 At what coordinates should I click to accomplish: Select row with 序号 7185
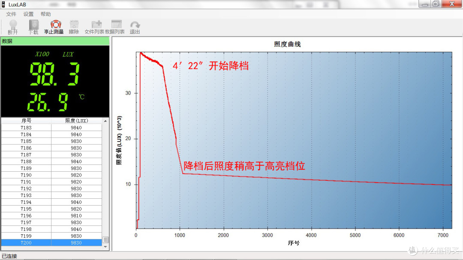coord(51,141)
